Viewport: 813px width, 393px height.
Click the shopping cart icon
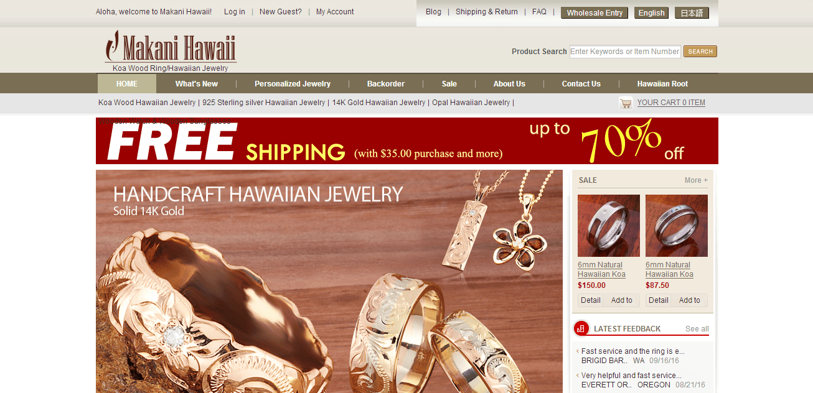pyautogui.click(x=626, y=103)
